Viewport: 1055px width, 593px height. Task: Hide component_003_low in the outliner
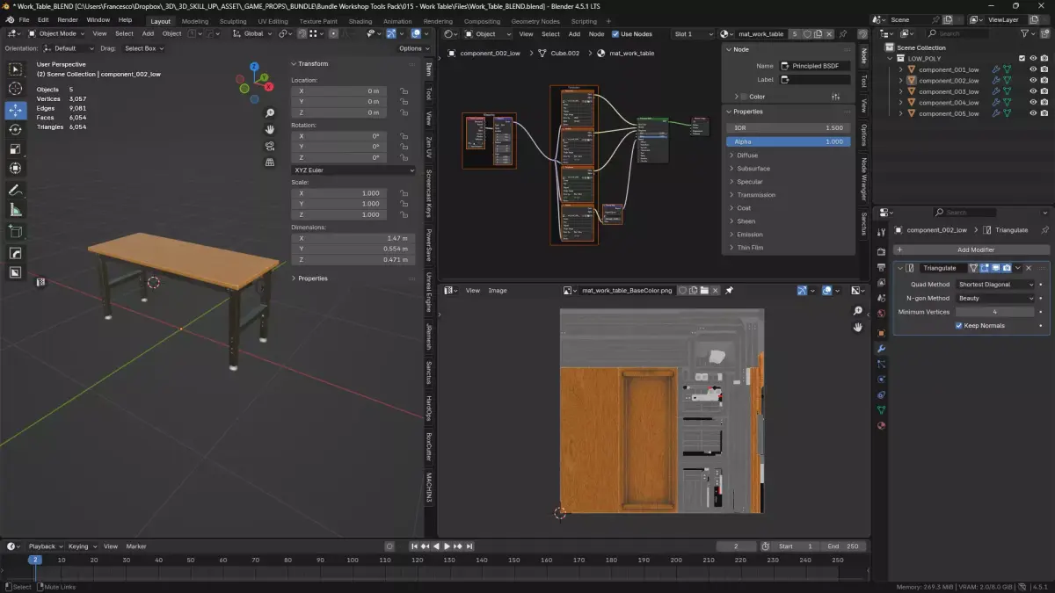[x=1032, y=91]
